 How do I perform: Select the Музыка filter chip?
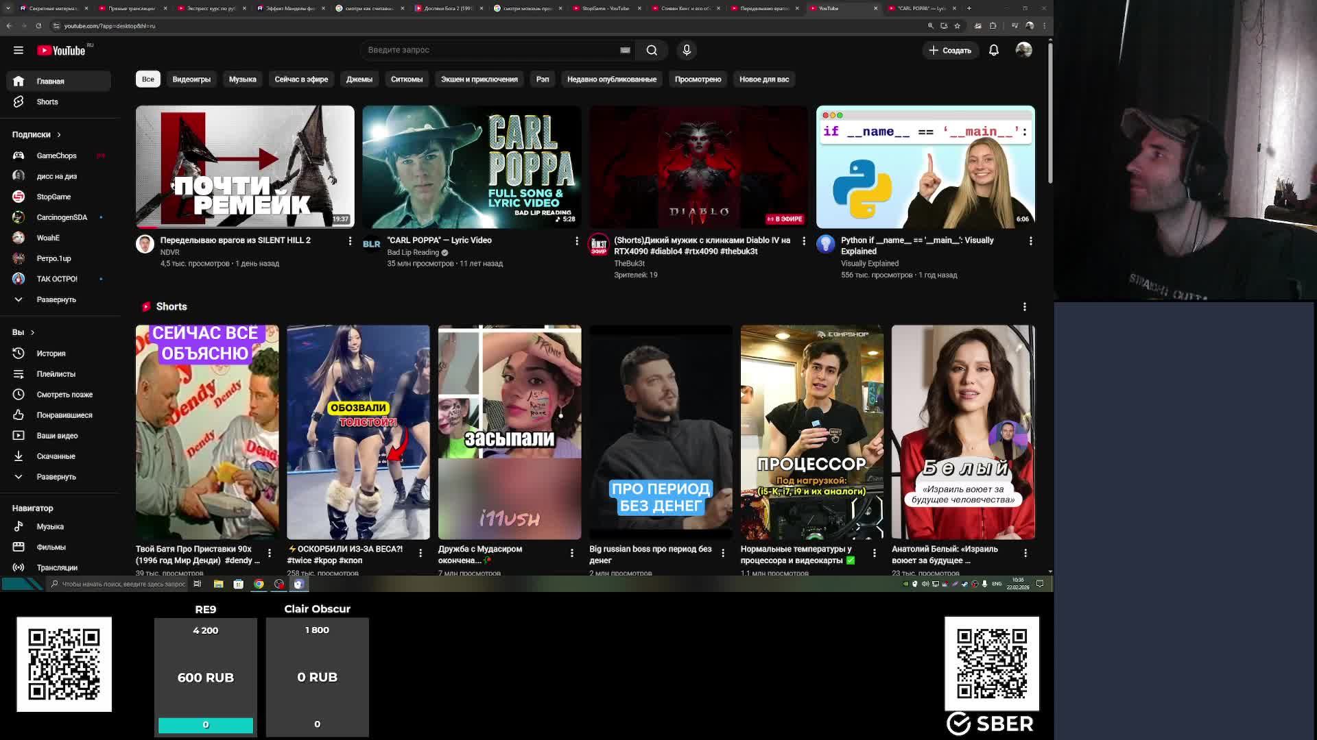242,79
